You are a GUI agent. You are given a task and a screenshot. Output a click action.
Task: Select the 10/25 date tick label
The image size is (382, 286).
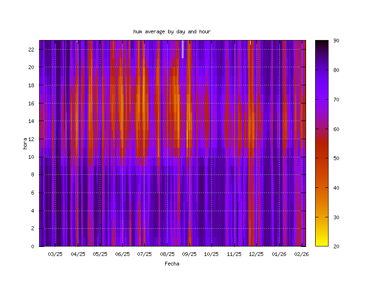[x=212, y=254]
